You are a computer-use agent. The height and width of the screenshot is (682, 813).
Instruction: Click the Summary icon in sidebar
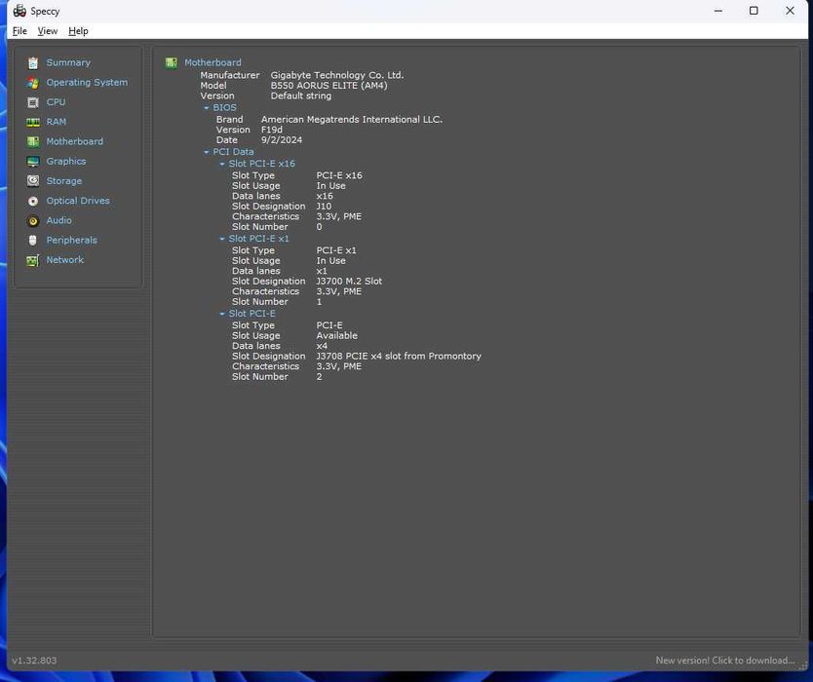click(33, 62)
